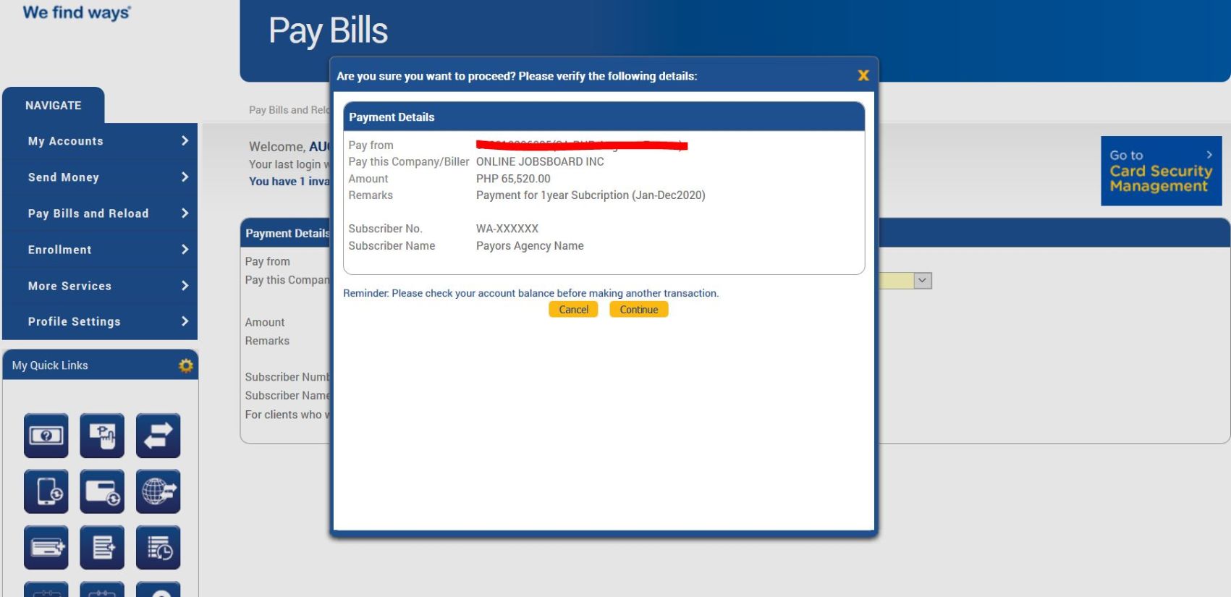Click the balance inquiry quick link icon

tap(46, 436)
